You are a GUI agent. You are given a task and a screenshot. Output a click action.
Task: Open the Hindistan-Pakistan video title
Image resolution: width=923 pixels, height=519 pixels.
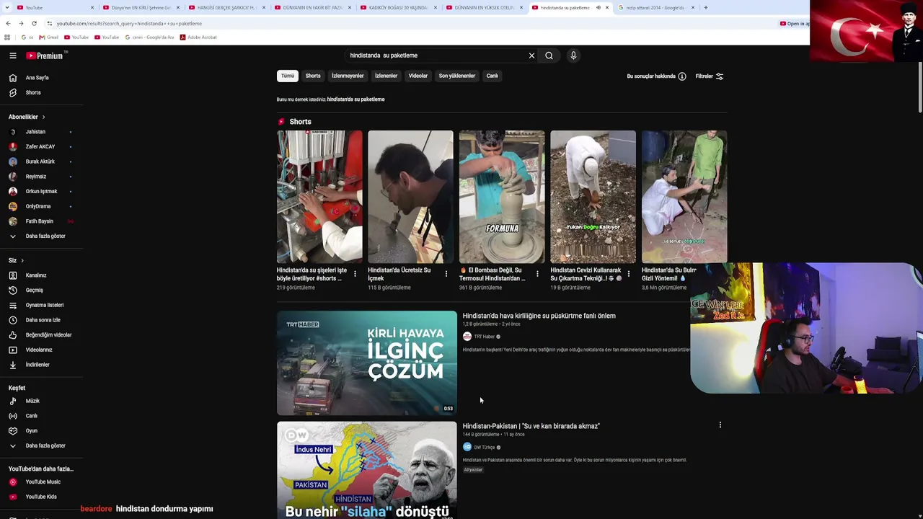click(x=531, y=426)
